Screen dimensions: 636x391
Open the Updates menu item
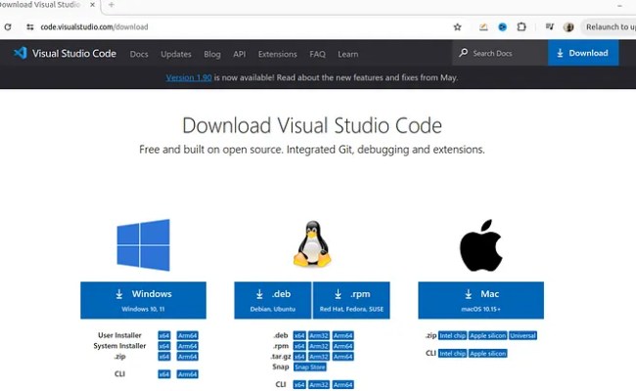pyautogui.click(x=175, y=54)
